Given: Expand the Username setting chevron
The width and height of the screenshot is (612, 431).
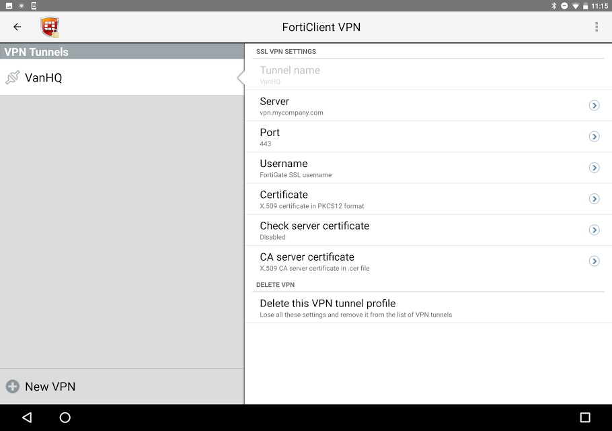Looking at the screenshot, I should click(x=594, y=168).
